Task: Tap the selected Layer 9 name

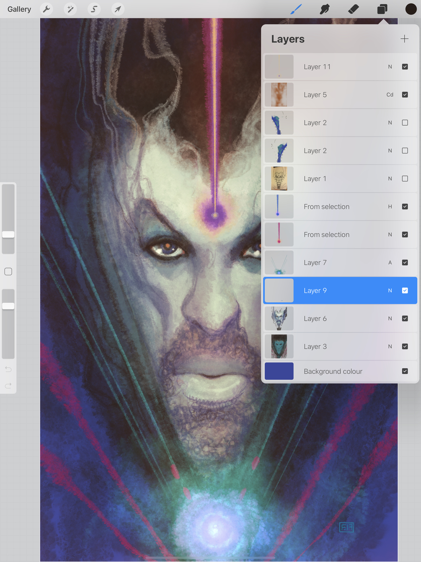Action: [x=315, y=290]
